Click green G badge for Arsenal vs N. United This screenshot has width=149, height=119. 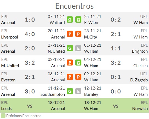(x=70, y=48)
